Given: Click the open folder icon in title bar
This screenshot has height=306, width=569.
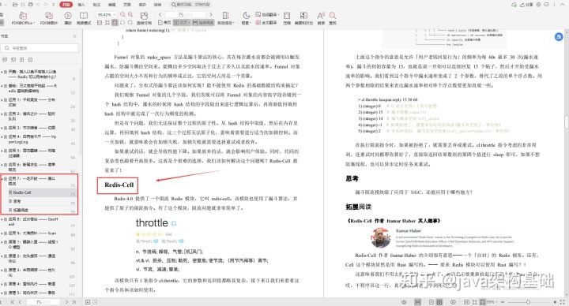Looking at the screenshot, I should tap(15, 5).
